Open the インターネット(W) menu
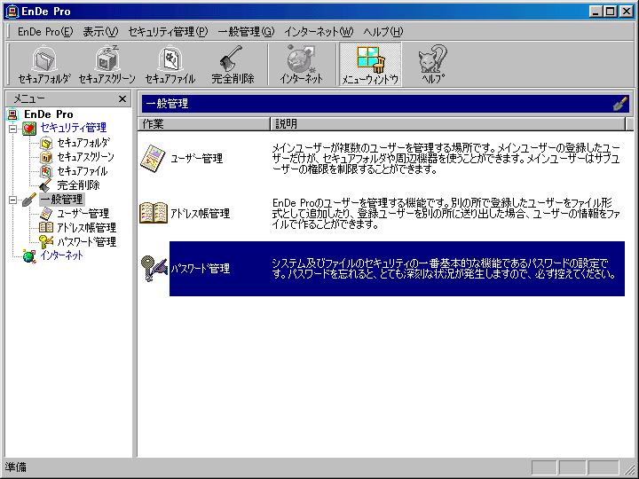639x479 pixels. tap(319, 32)
